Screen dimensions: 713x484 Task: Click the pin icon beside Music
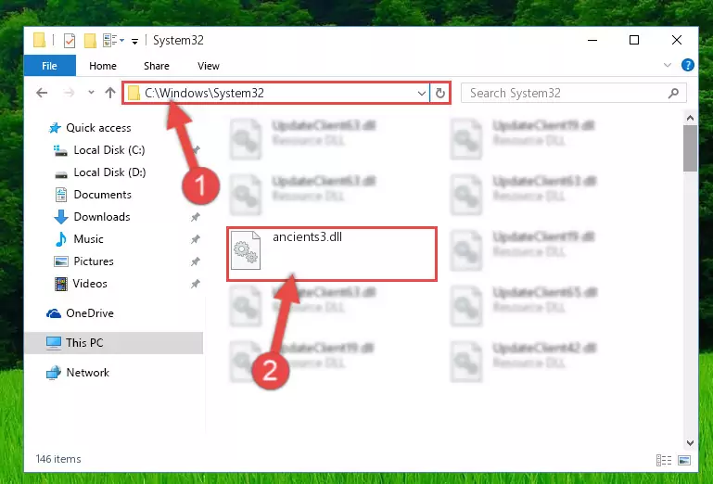(x=195, y=239)
